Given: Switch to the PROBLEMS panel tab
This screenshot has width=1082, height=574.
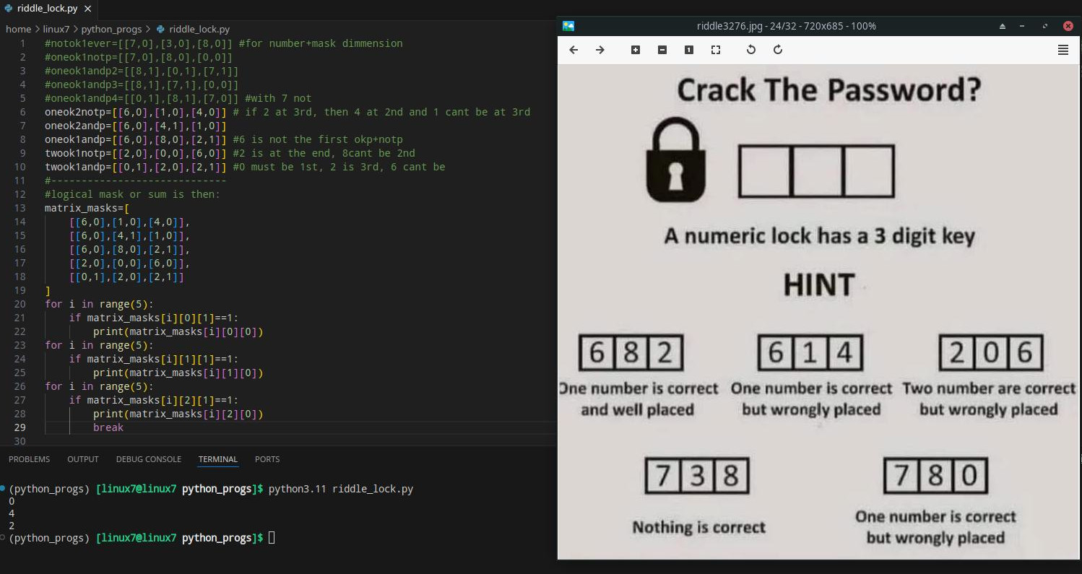Looking at the screenshot, I should 29,459.
